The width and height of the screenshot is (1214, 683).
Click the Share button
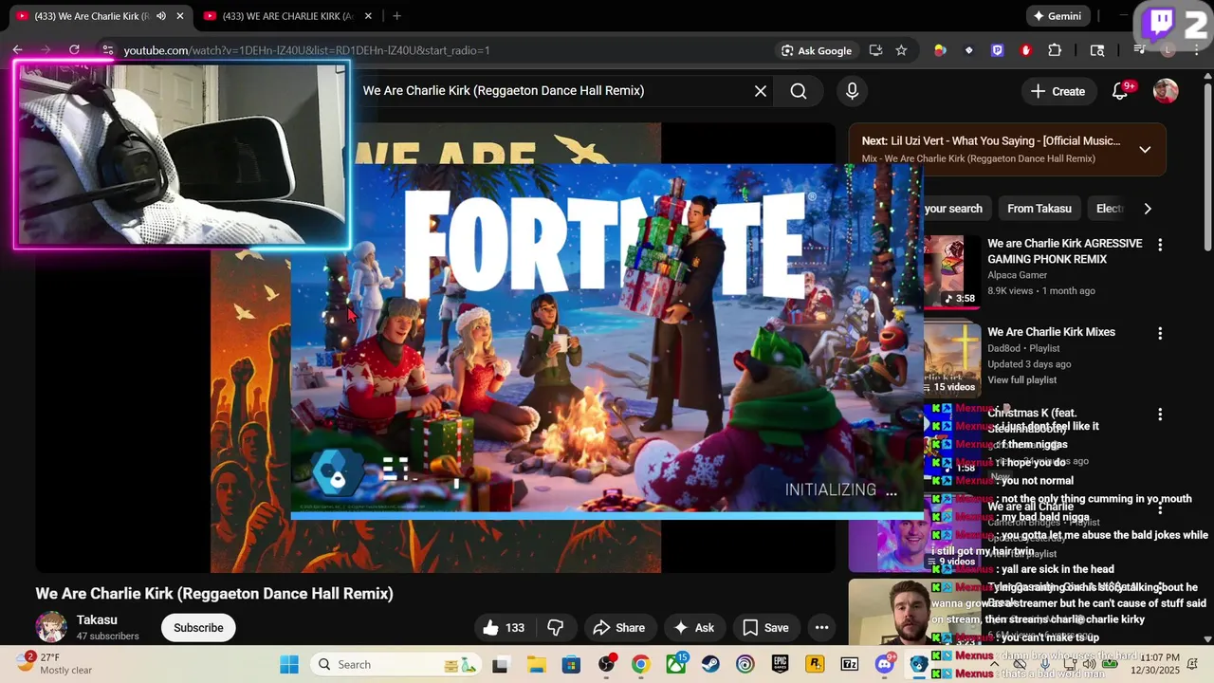(618, 627)
